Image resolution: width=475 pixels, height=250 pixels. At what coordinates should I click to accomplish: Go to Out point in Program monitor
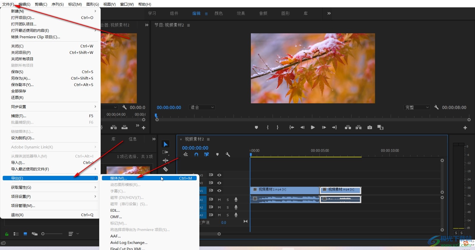coord(335,127)
